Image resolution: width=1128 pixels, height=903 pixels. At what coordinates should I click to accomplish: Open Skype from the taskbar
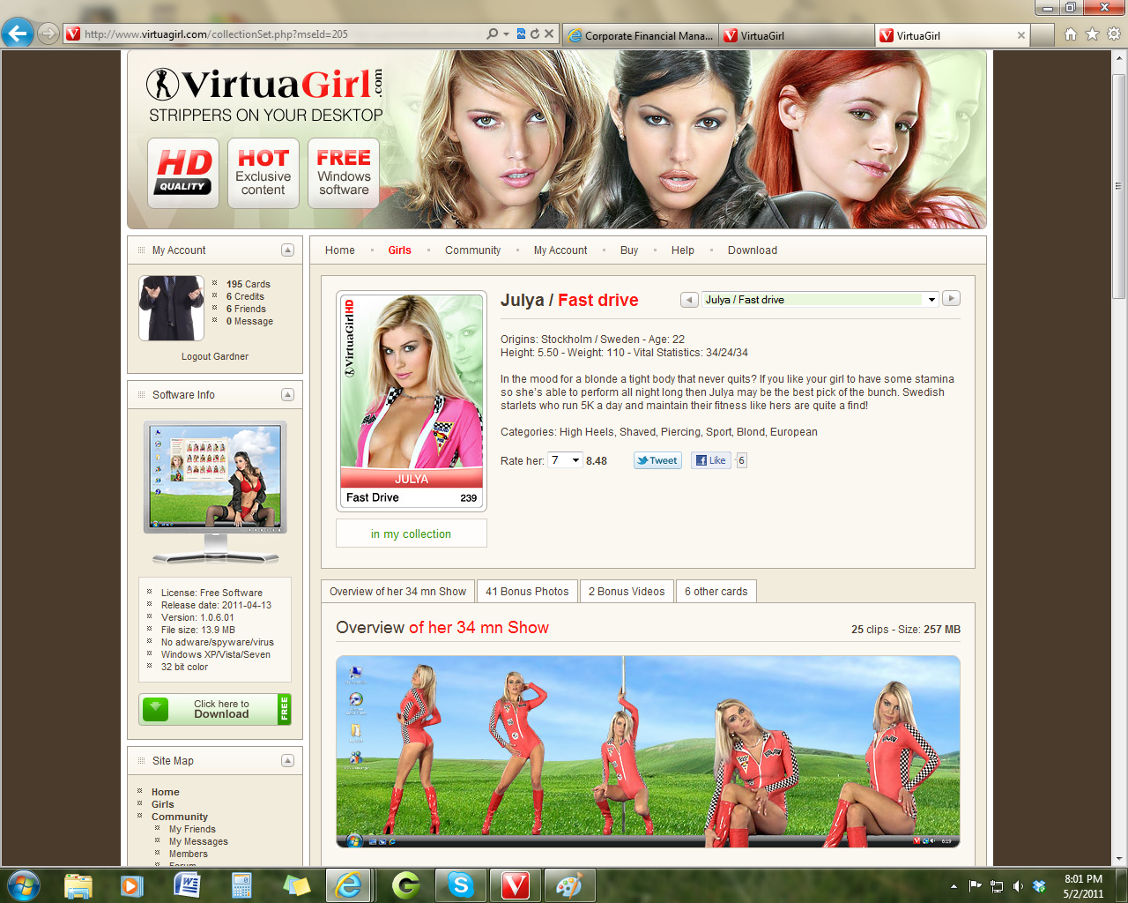(x=460, y=884)
